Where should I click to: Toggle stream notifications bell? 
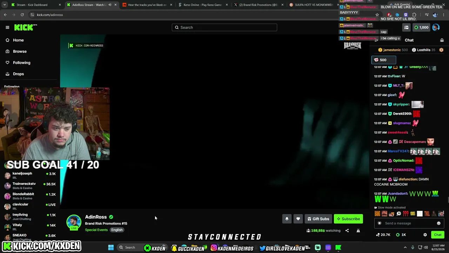pos(287,219)
